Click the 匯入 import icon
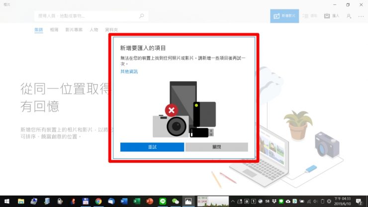The image size is (368, 207). pyautogui.click(x=331, y=16)
